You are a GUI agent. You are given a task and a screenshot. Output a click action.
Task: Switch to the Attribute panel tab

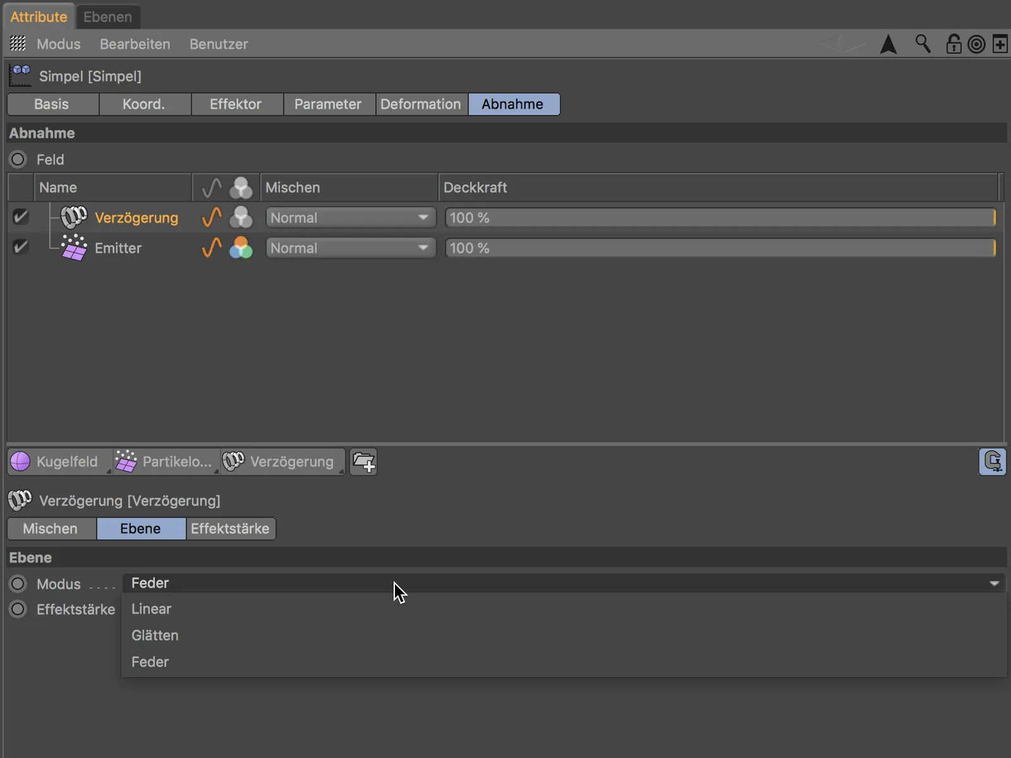39,17
